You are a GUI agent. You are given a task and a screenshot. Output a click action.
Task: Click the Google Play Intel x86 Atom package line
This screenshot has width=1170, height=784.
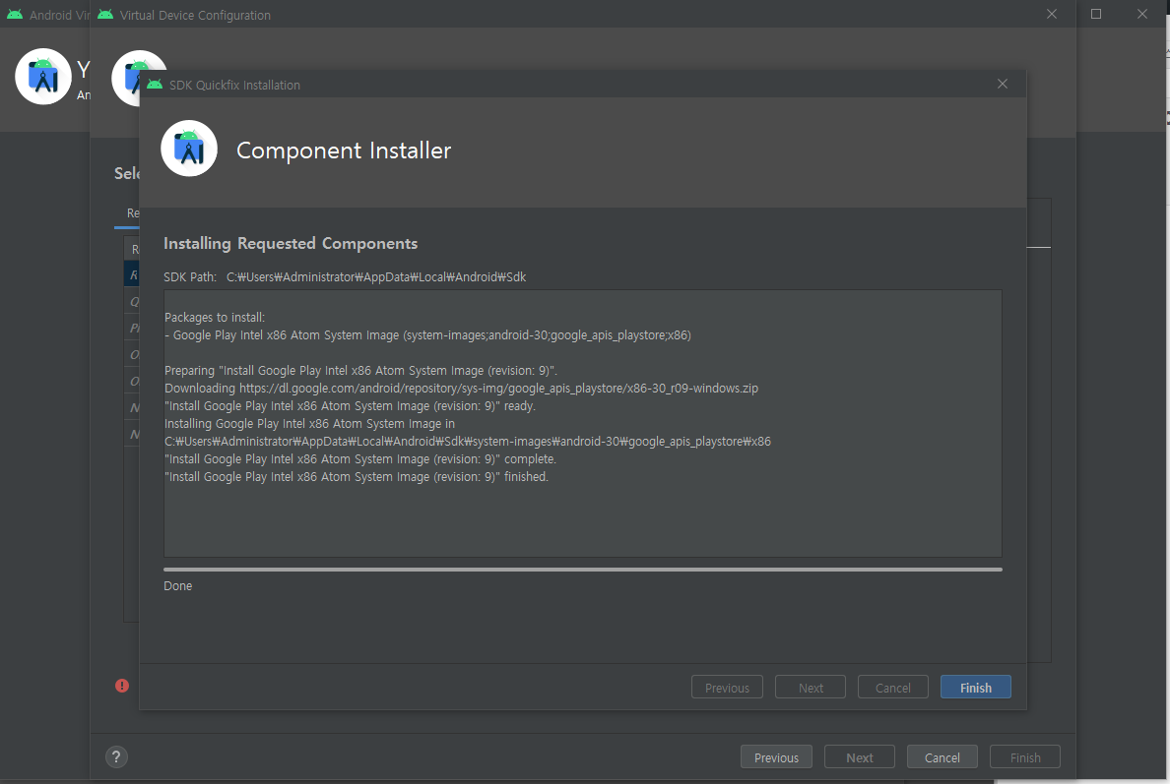coord(427,335)
